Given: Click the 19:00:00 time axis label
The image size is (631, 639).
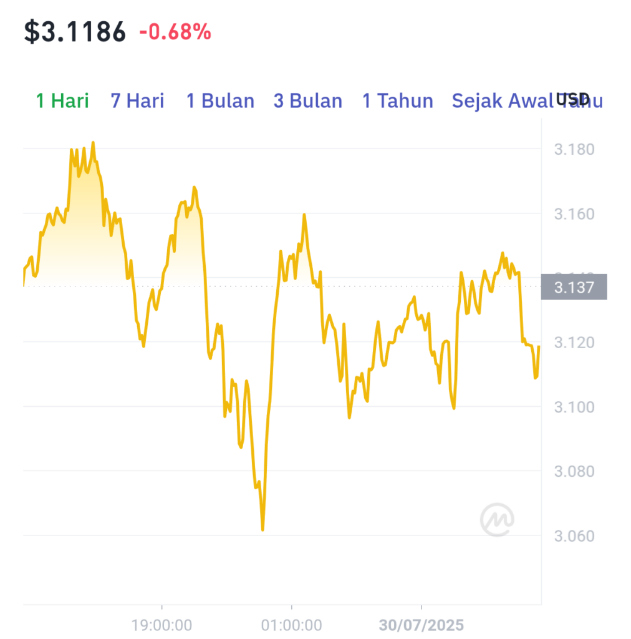Looking at the screenshot, I should coord(161,625).
